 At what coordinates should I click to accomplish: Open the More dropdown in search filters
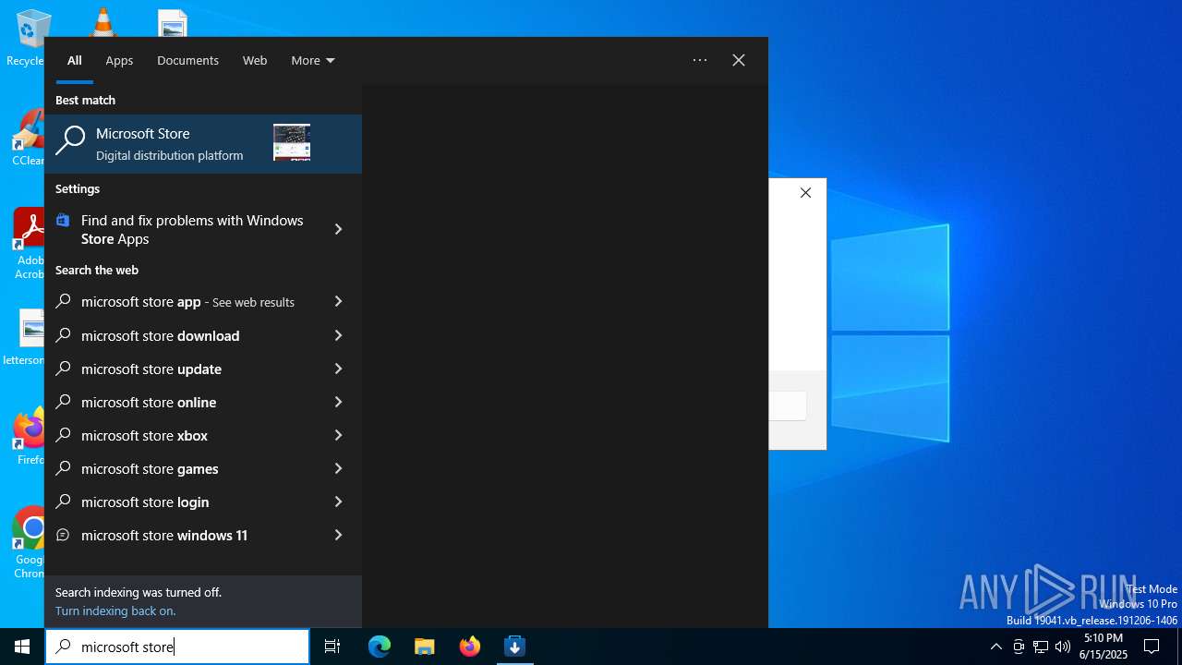click(x=313, y=60)
